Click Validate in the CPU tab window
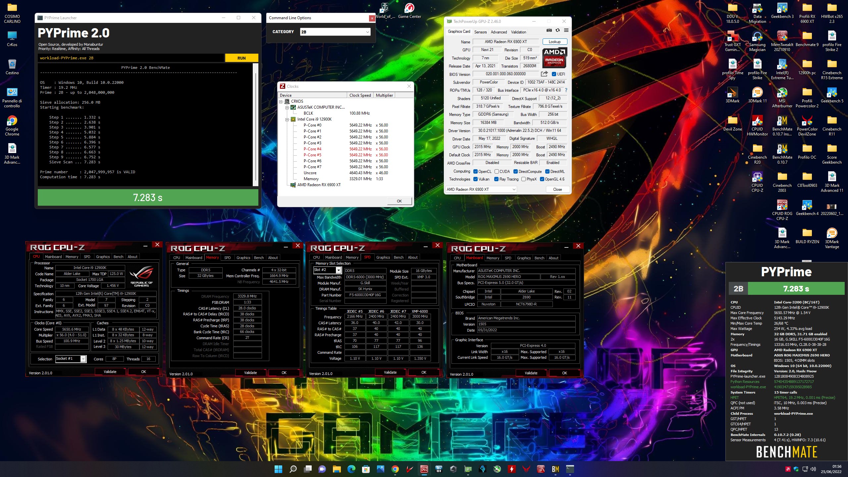Viewport: 848px width, 477px height. [110, 372]
